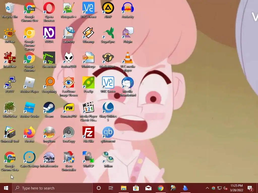Viewport: 258px width, 193px height.
Task: Open File Explorer from taskbar
Action: tap(123, 188)
